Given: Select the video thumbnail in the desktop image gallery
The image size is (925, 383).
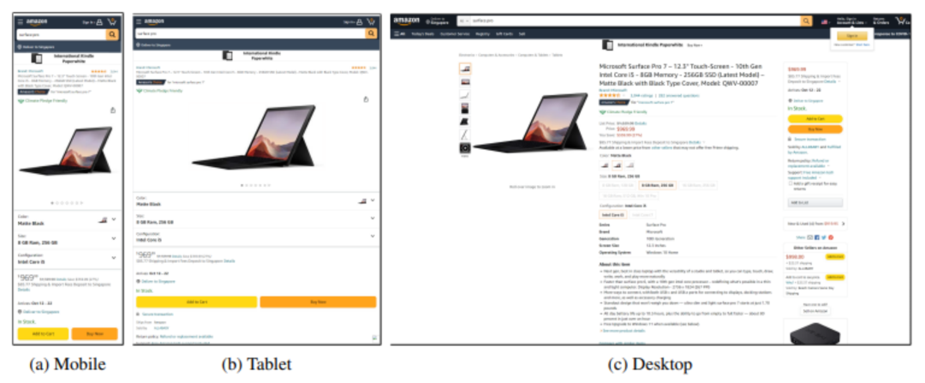Looking at the screenshot, I should 465,148.
